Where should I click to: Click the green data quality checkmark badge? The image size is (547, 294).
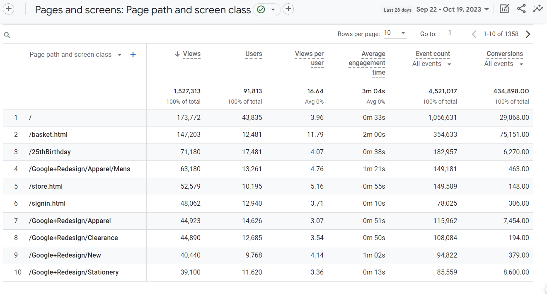261,10
